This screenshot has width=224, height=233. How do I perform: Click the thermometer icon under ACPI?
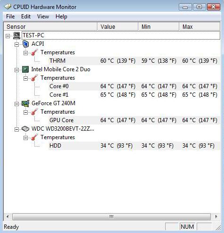[x=34, y=52]
